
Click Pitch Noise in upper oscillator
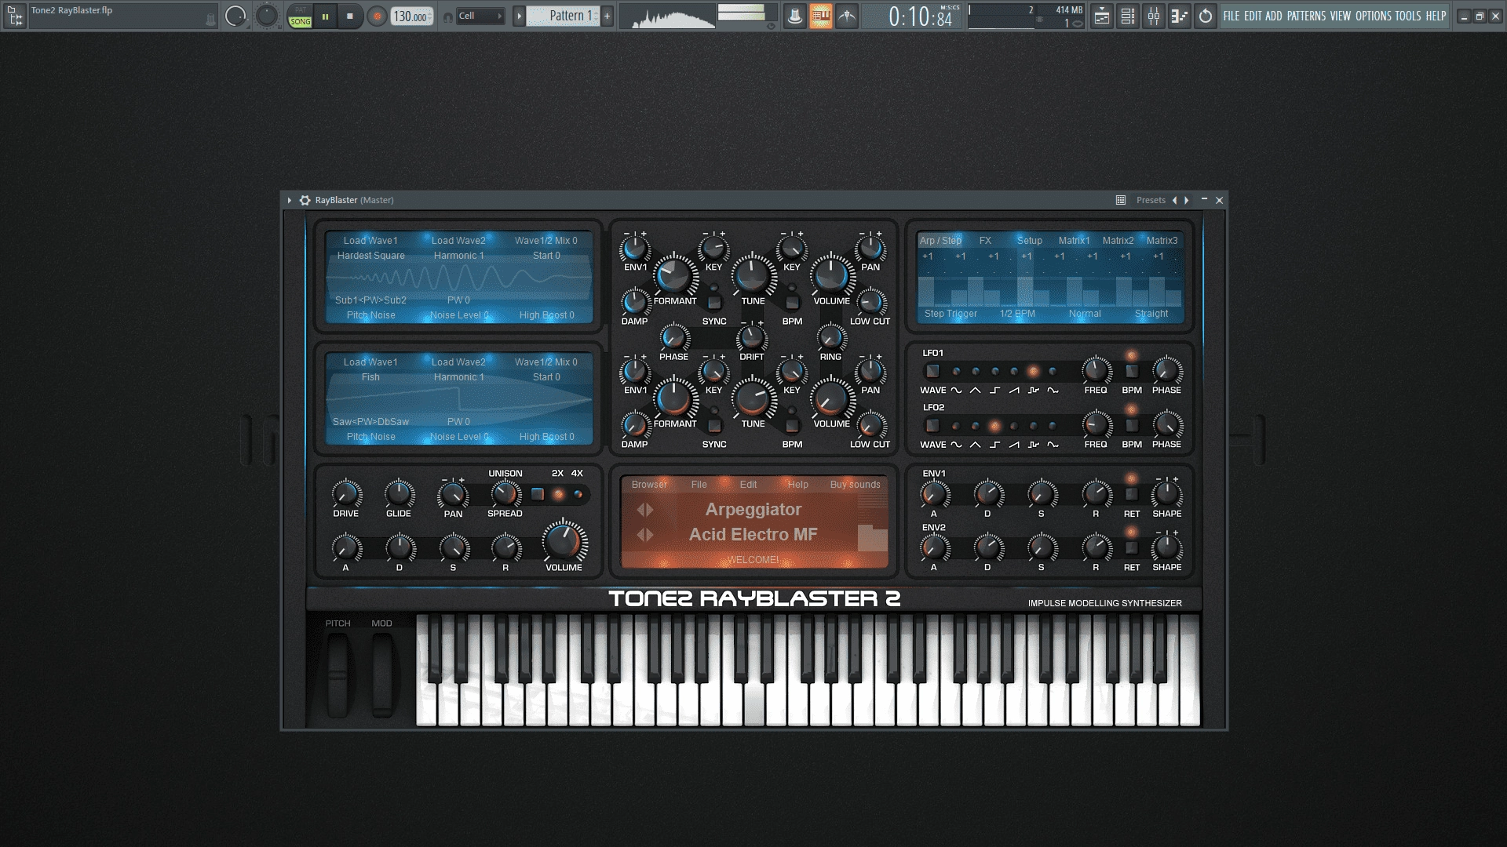pyautogui.click(x=371, y=315)
